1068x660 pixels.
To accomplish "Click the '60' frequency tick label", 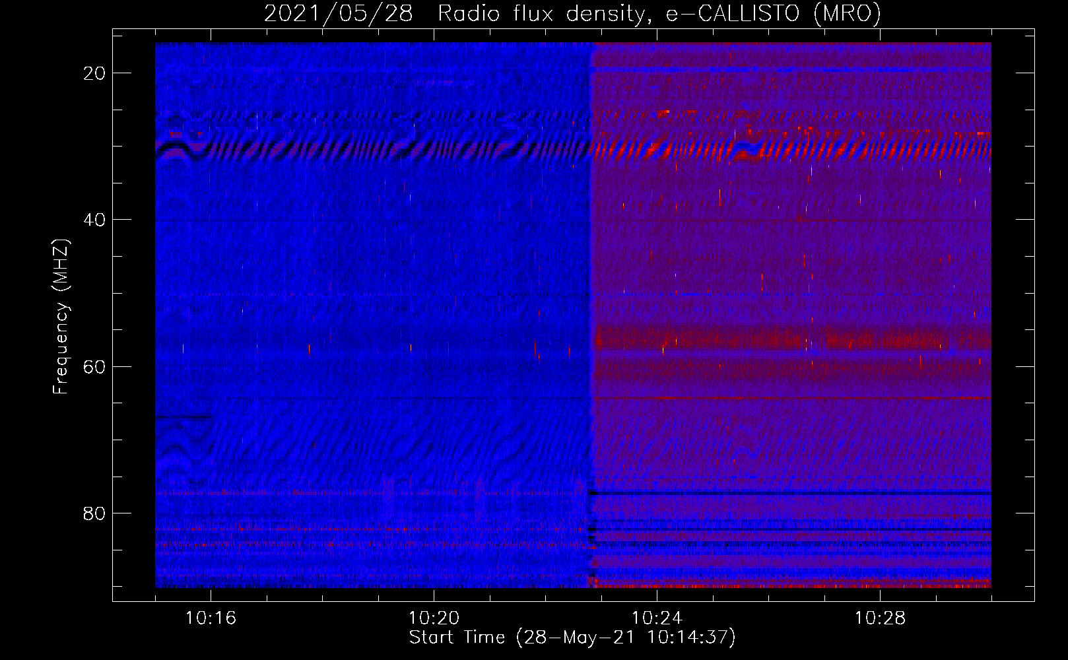I will tap(94, 366).
